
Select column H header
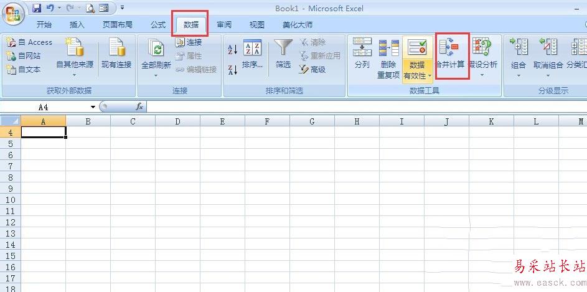click(357, 121)
